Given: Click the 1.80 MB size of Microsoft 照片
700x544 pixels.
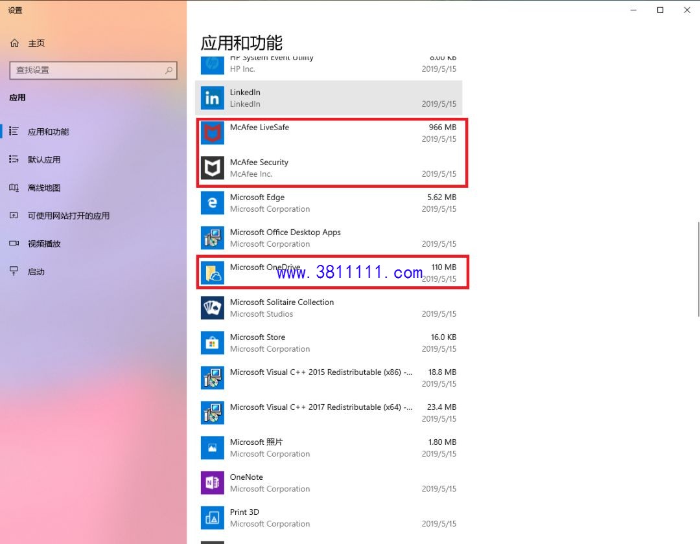Looking at the screenshot, I should coord(442,442).
